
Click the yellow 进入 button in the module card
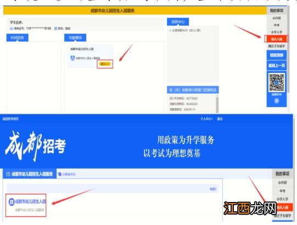click(105, 64)
